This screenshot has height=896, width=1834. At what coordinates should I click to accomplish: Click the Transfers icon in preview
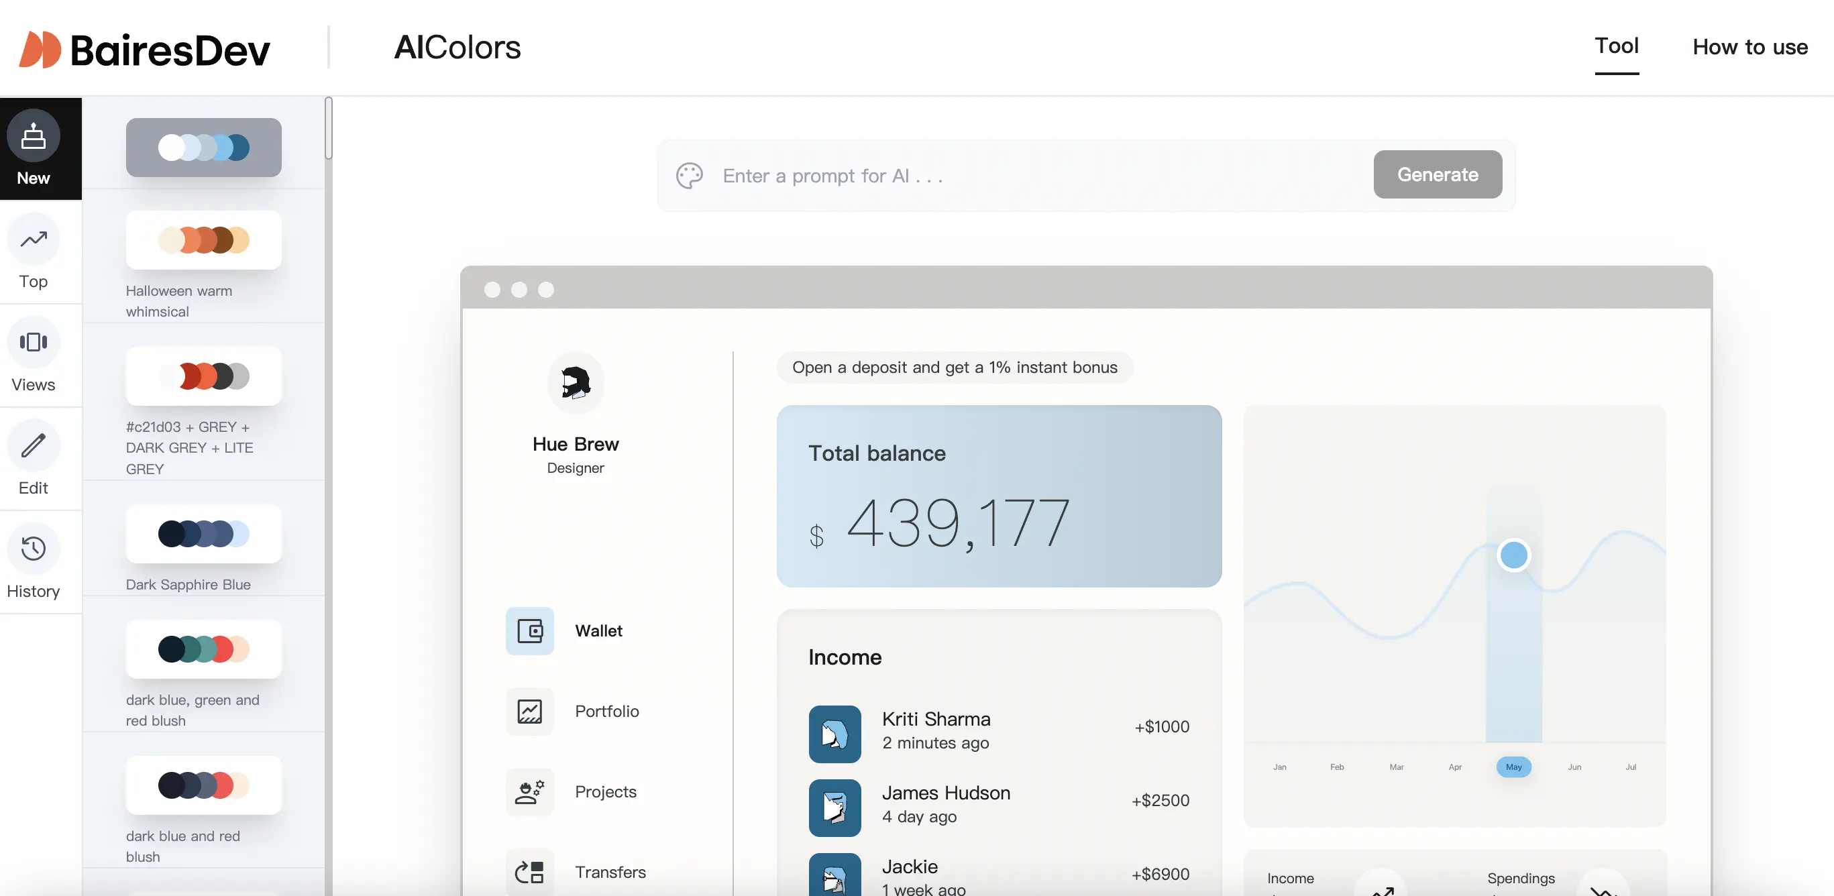click(x=530, y=872)
